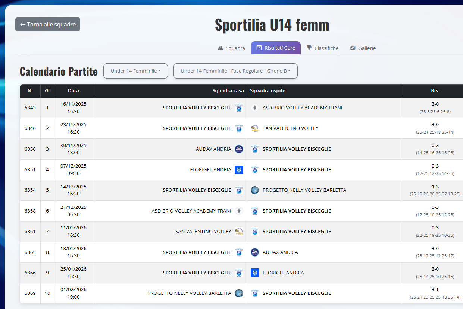Image resolution: width=463 pixels, height=309 pixels.
Task: Select the Risultati Gare tab
Action: pos(276,48)
